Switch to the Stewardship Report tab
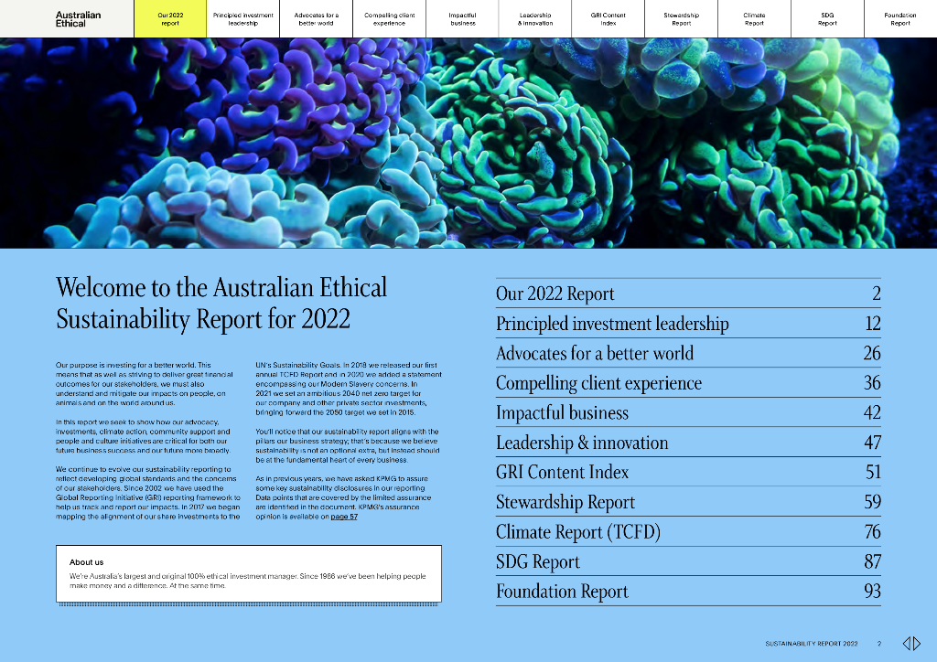 pos(681,19)
